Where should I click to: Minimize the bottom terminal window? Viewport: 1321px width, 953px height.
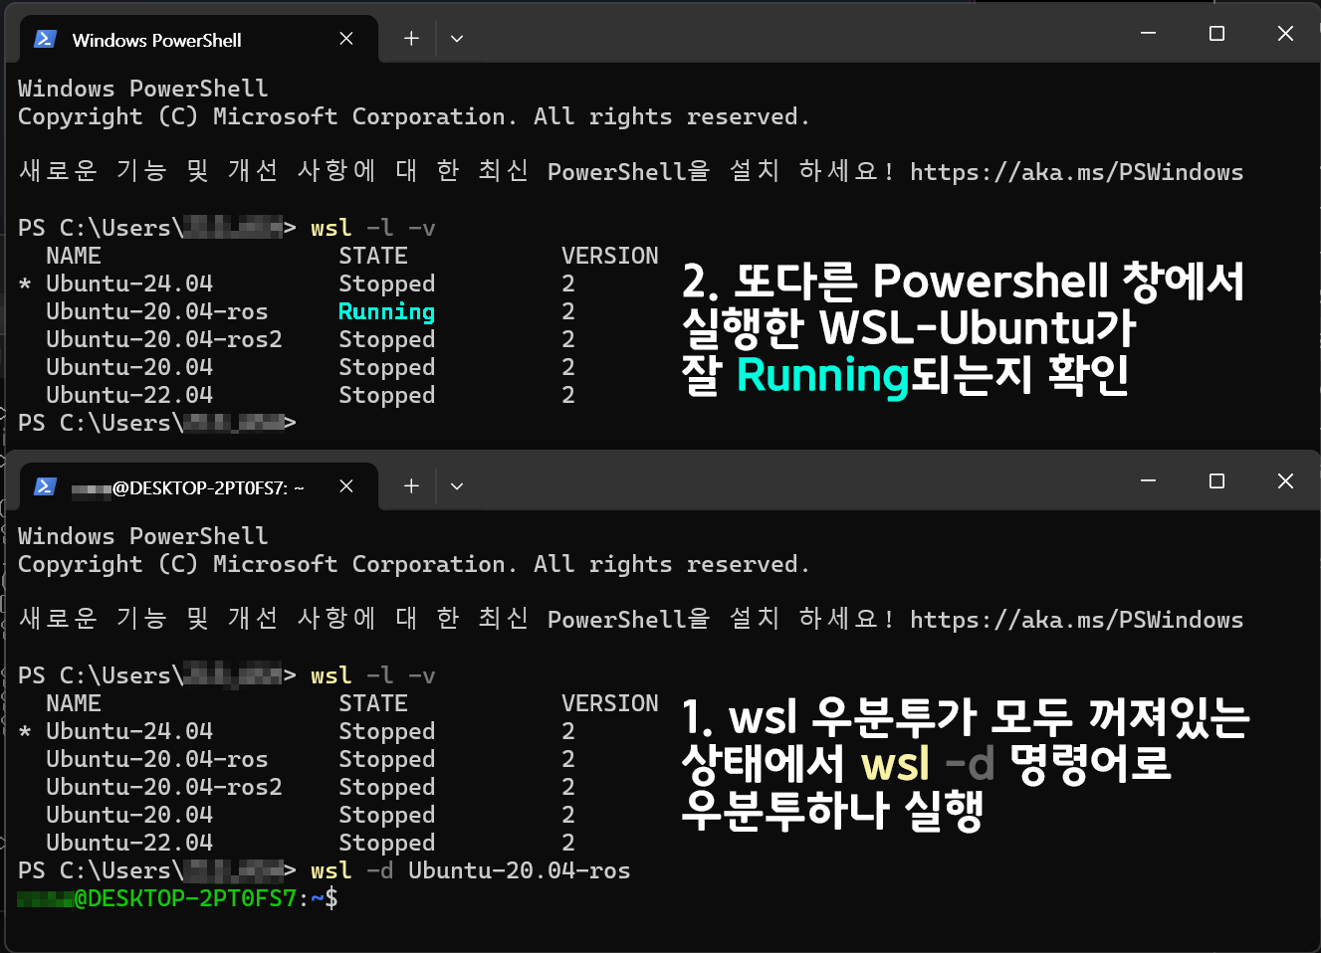coord(1148,481)
